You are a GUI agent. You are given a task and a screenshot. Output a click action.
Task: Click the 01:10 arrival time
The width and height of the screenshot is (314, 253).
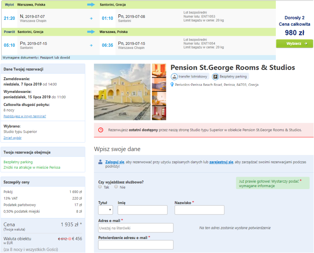(x=108, y=18)
